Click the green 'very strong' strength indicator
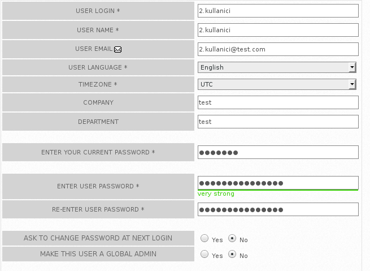 [216, 193]
